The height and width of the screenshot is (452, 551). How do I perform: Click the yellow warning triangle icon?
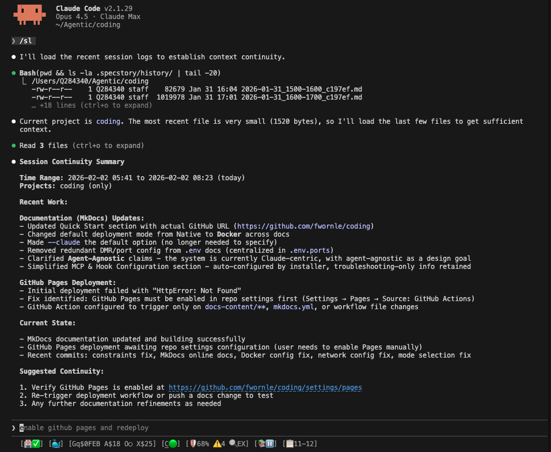(x=217, y=443)
